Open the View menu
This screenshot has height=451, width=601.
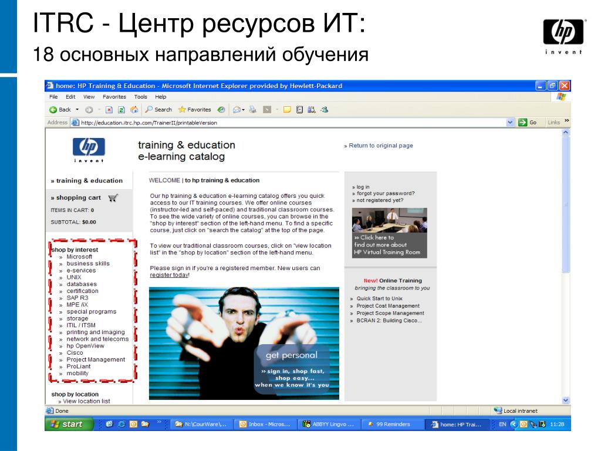point(89,97)
